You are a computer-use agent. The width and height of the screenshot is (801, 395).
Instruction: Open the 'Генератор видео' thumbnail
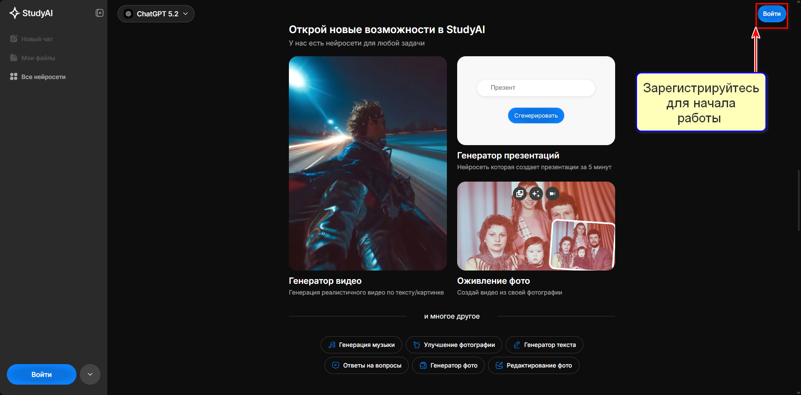coord(367,163)
